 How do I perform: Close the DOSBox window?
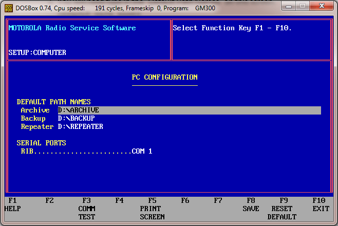click(322, 6)
